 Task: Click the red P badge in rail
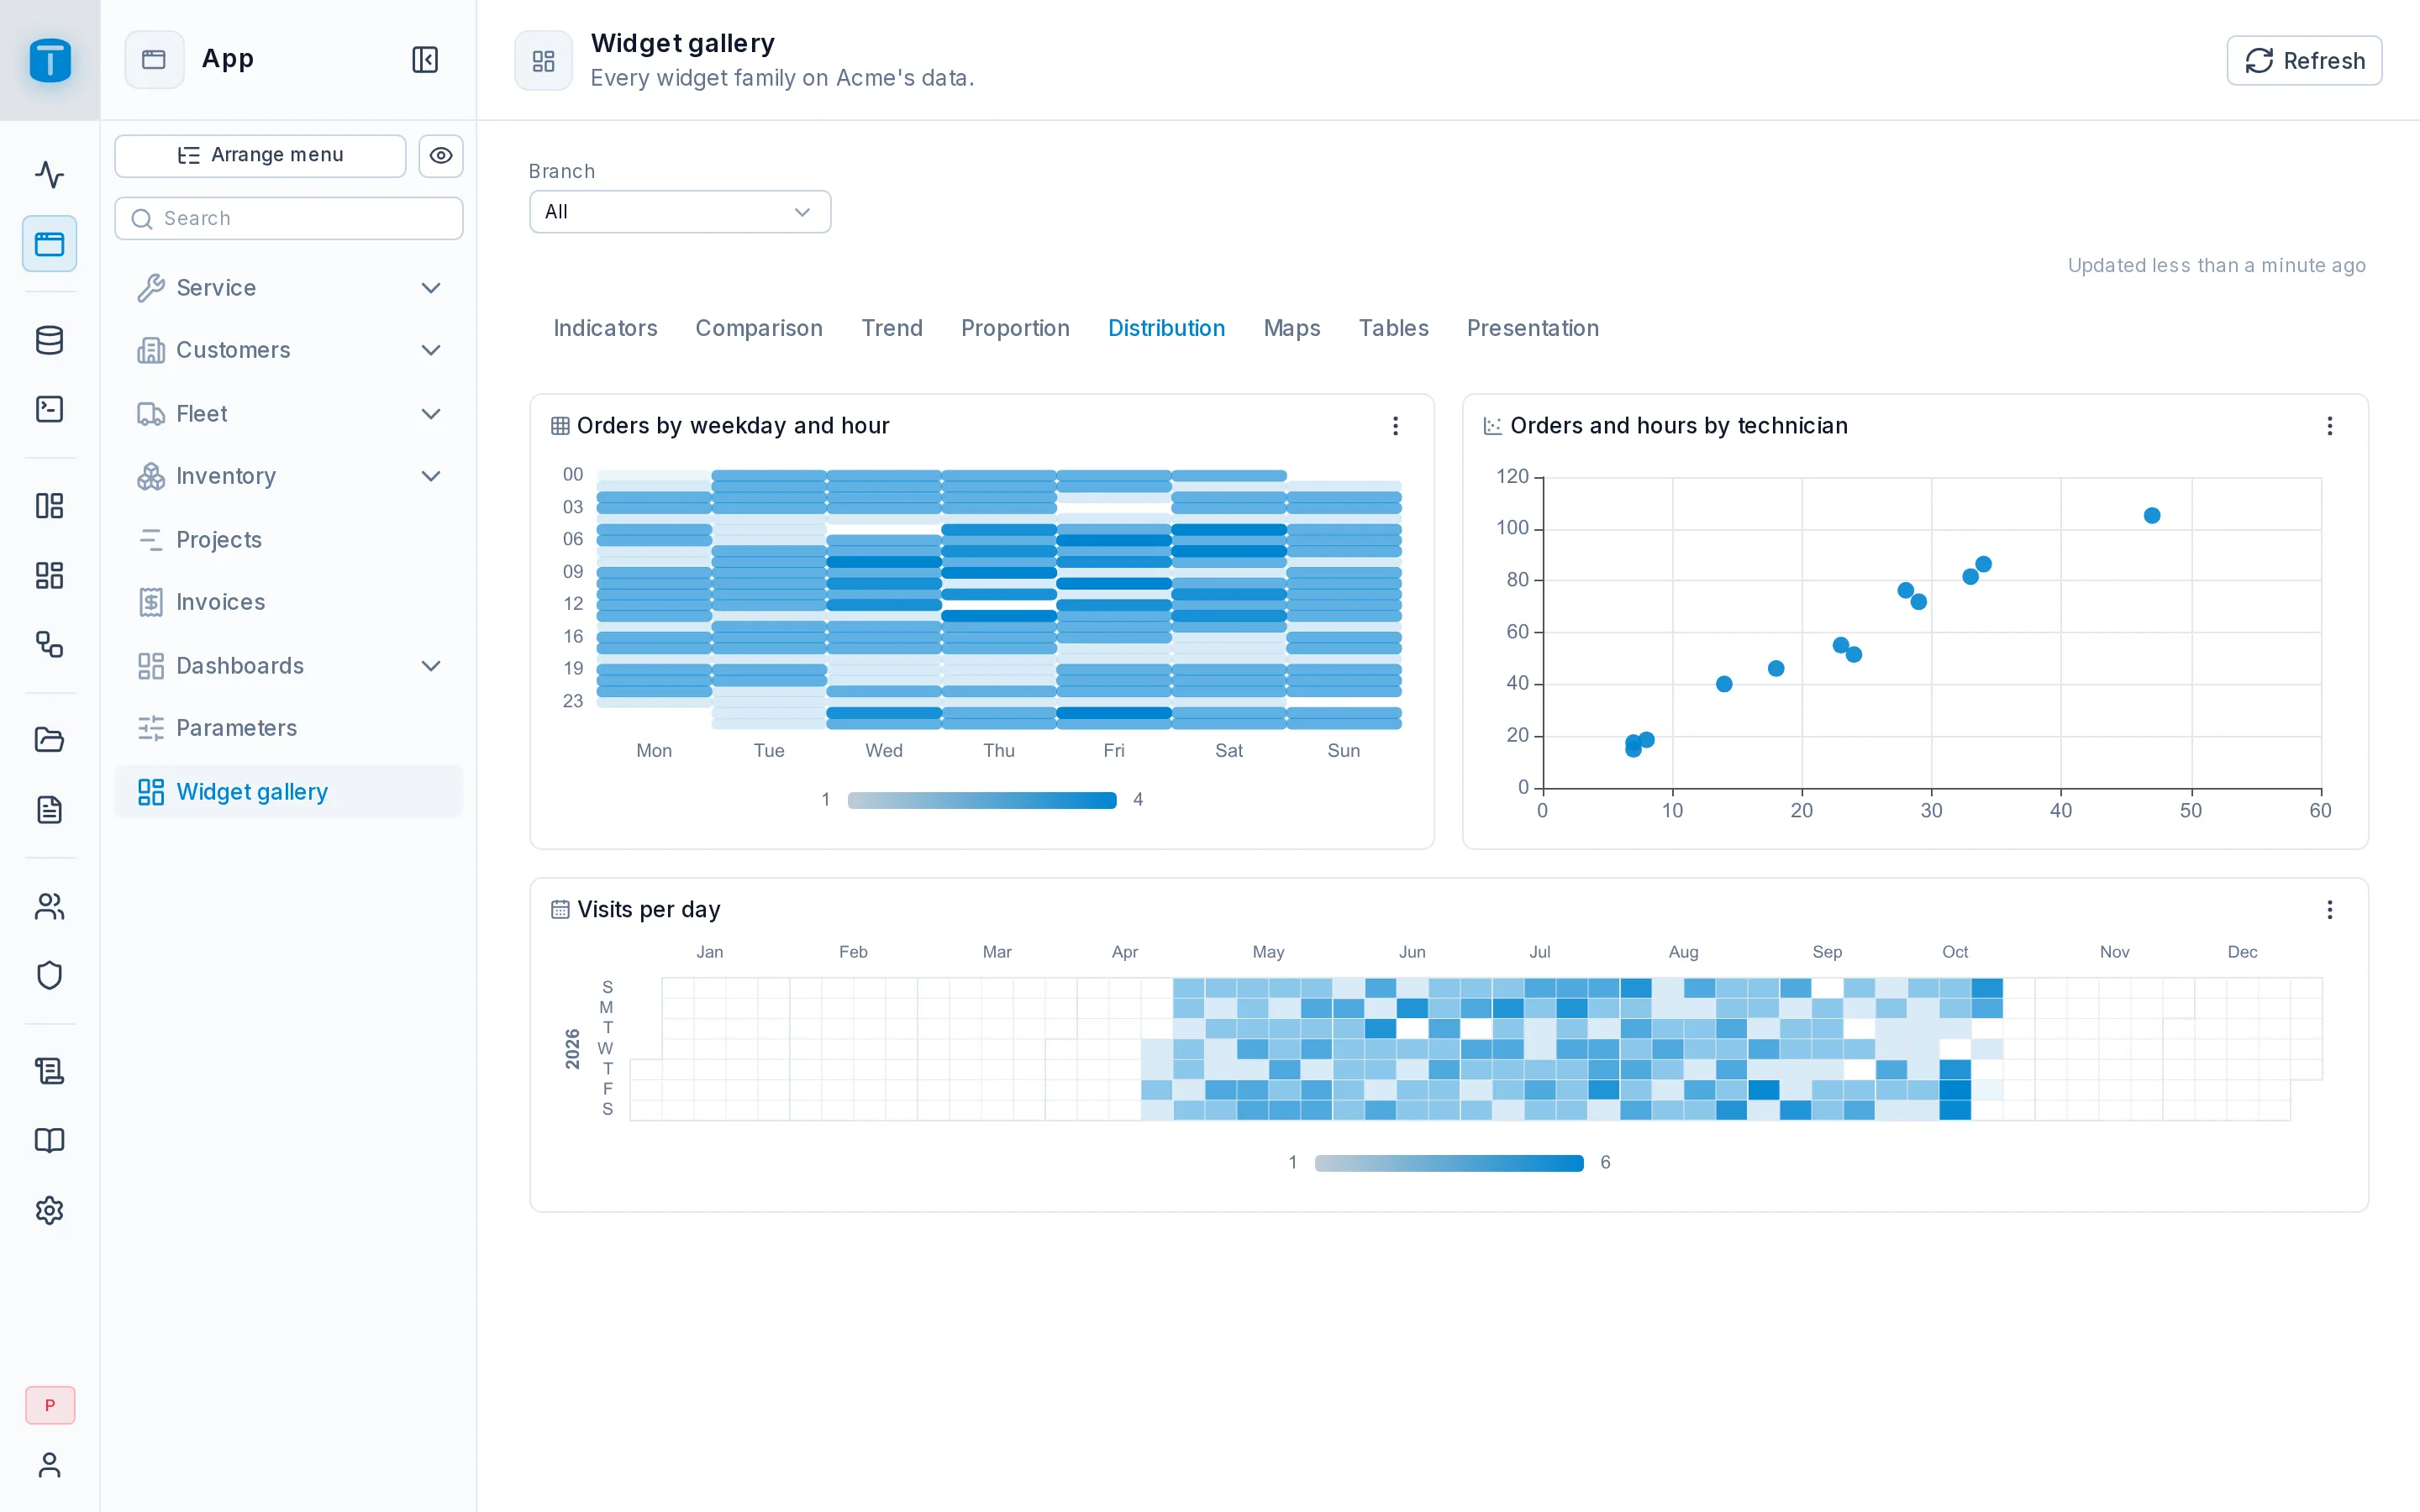pyautogui.click(x=49, y=1405)
